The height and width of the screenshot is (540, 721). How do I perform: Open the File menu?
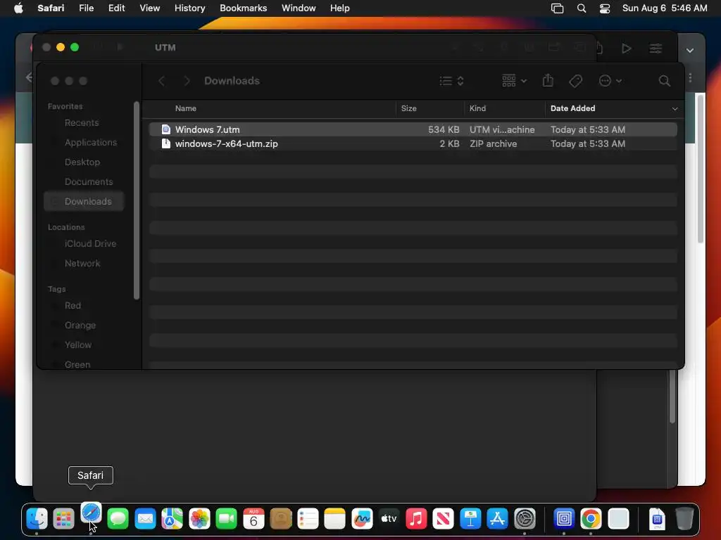(86, 8)
